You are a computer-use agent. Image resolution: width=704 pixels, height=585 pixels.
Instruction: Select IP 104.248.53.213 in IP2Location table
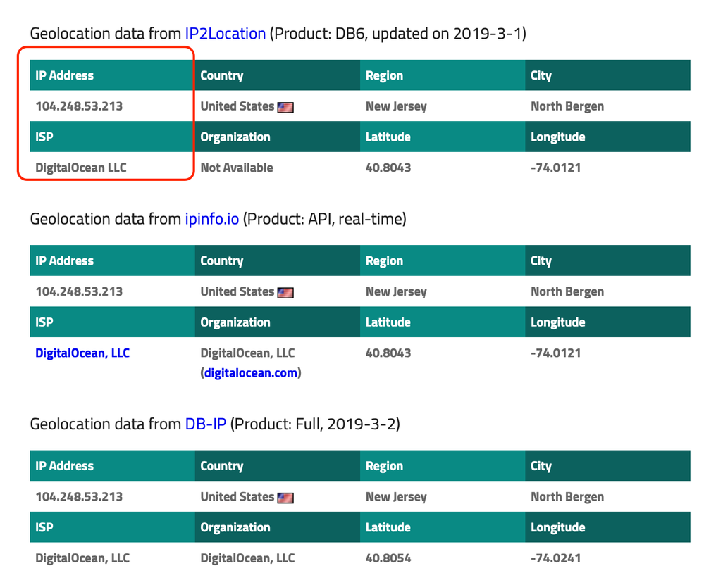(x=79, y=106)
